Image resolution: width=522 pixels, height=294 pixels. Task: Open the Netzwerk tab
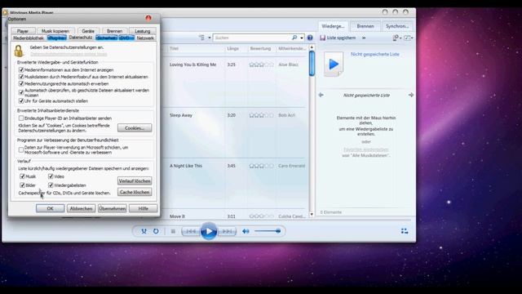click(x=145, y=38)
